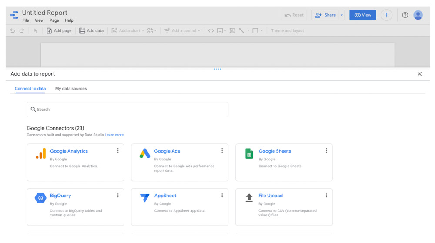The image size is (435, 243).
Task: Open the Learn more link
Action: point(114,135)
